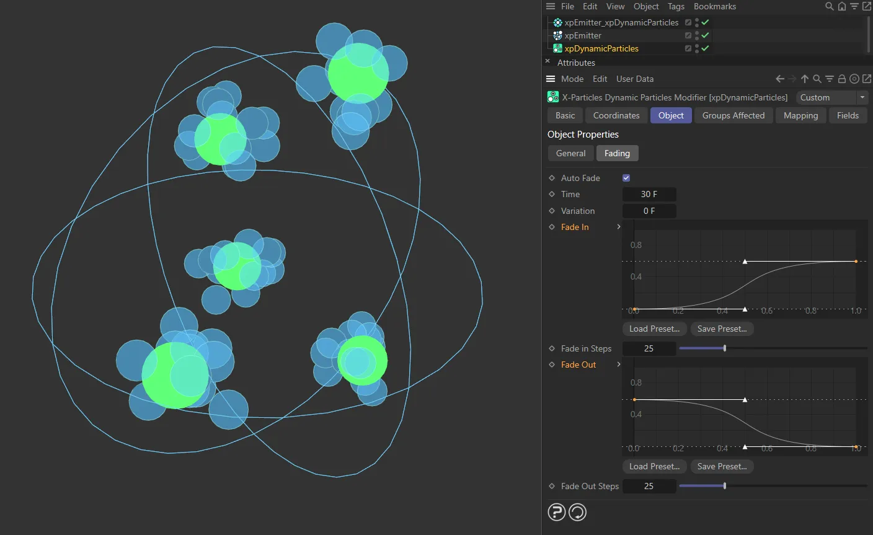Viewport: 873px width, 535px height.
Task: Select the xpEmitter_xpDynamicParticles object icon
Action: (557, 22)
